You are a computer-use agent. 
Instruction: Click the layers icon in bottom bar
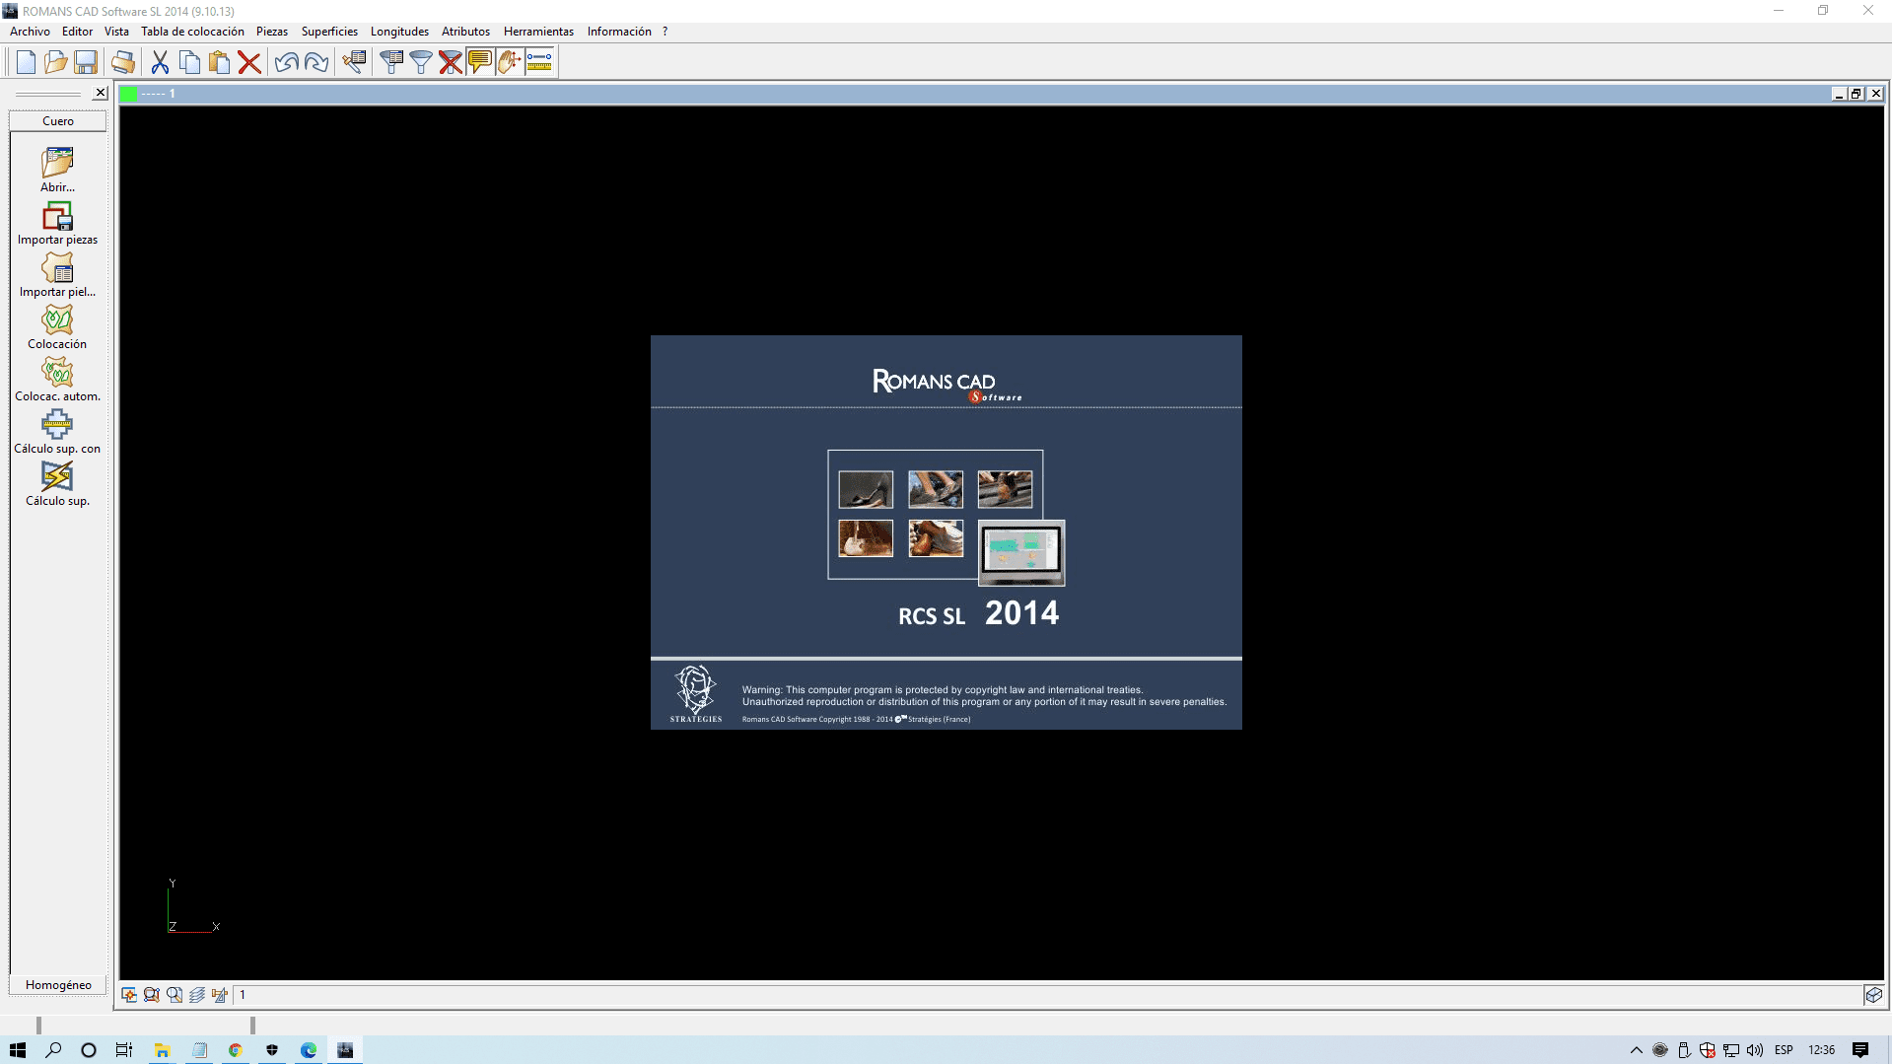tap(197, 995)
